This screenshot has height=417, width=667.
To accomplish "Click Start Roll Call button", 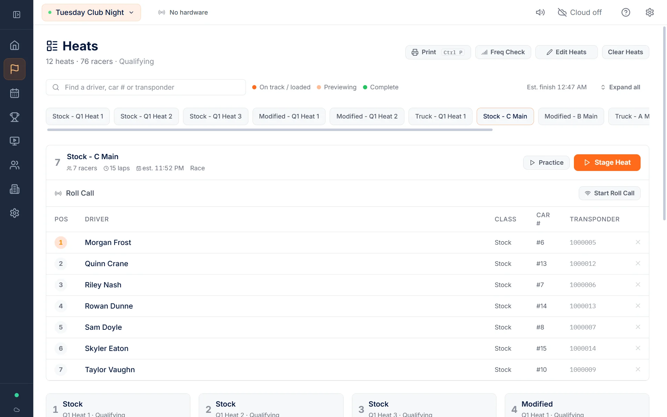I will click(x=609, y=193).
